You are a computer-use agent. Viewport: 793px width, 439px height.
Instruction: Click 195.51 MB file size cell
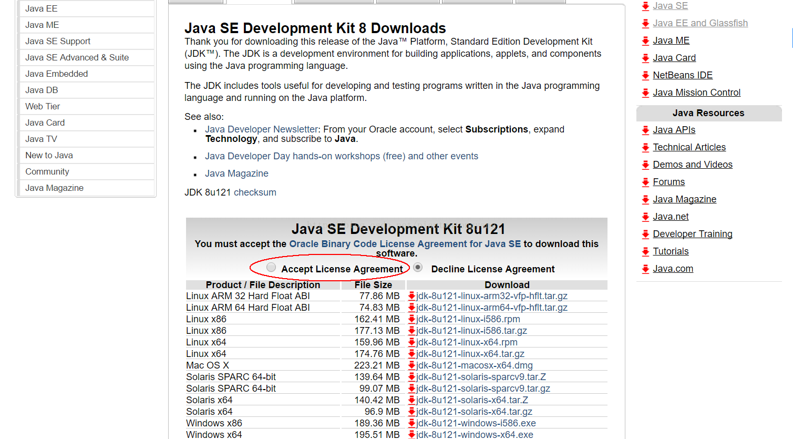(377, 435)
